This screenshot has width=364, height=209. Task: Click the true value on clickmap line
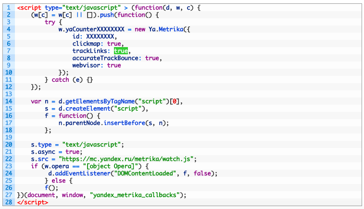point(114,44)
